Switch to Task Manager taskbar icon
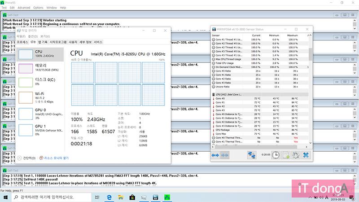The width and height of the screenshot is (359, 202). 144,197
